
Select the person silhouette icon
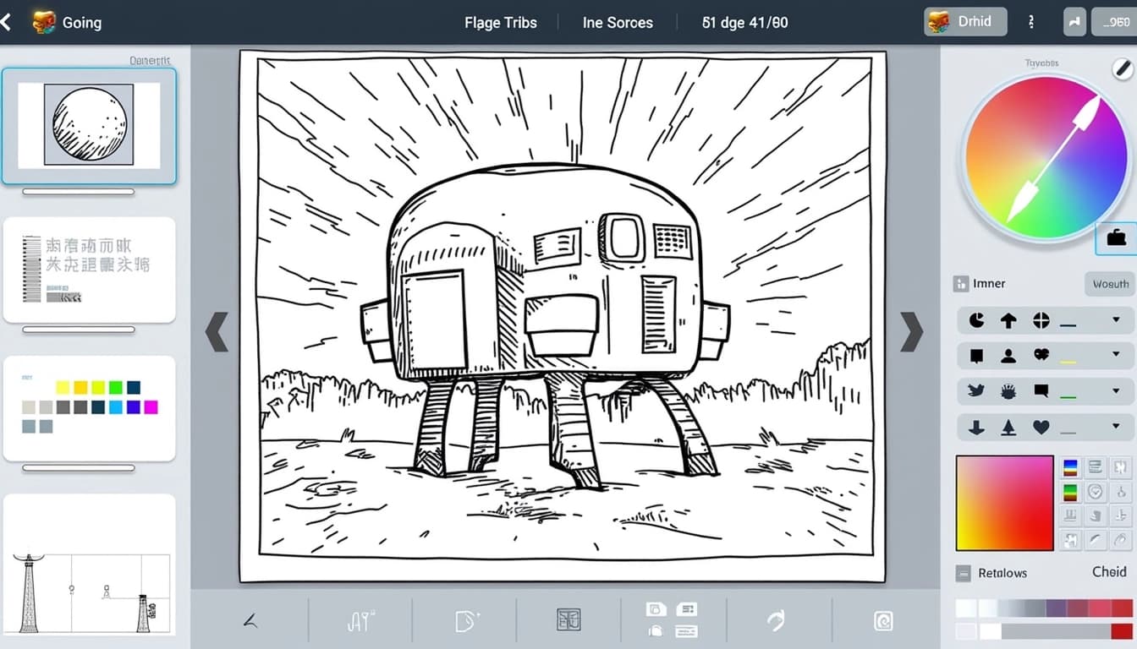[1008, 356]
